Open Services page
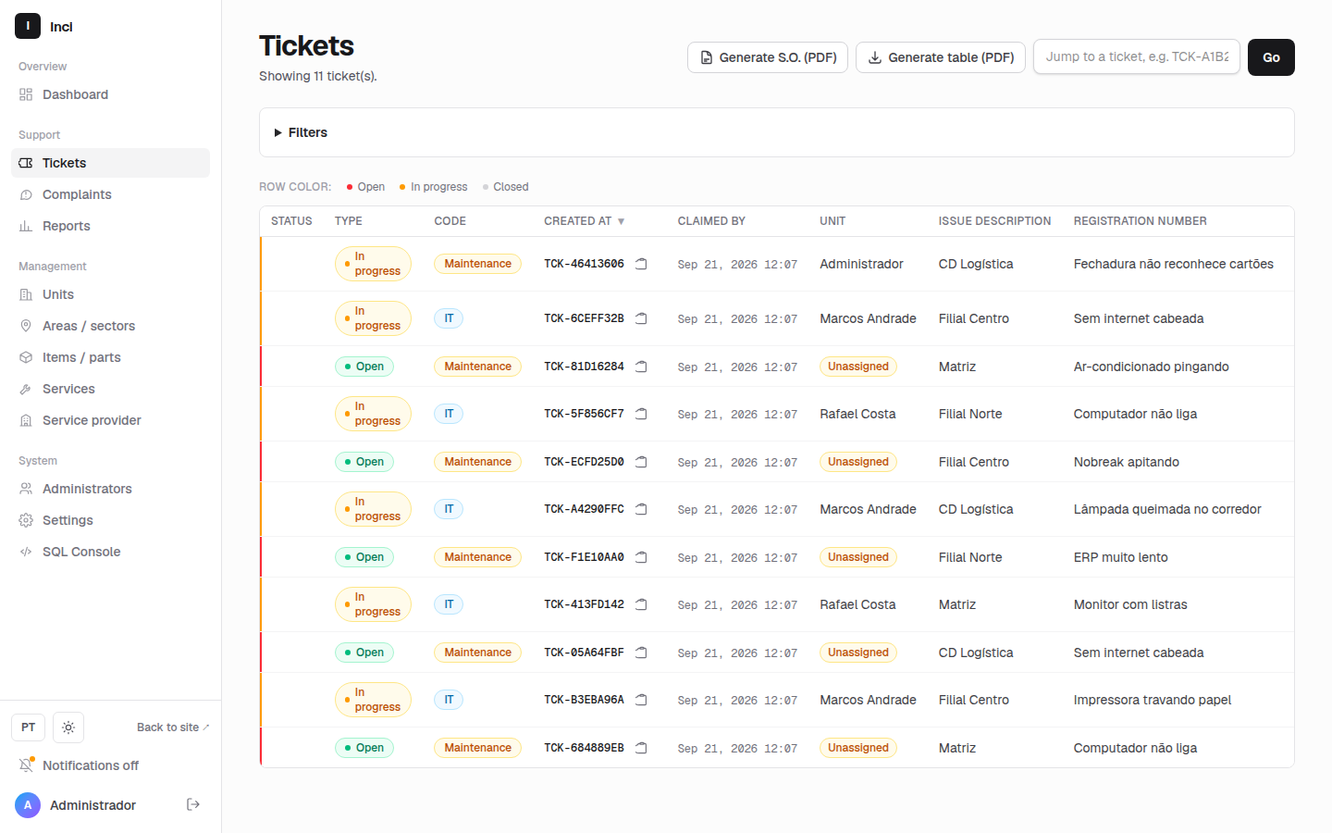Image resolution: width=1332 pixels, height=833 pixels. pyautogui.click(x=110, y=389)
